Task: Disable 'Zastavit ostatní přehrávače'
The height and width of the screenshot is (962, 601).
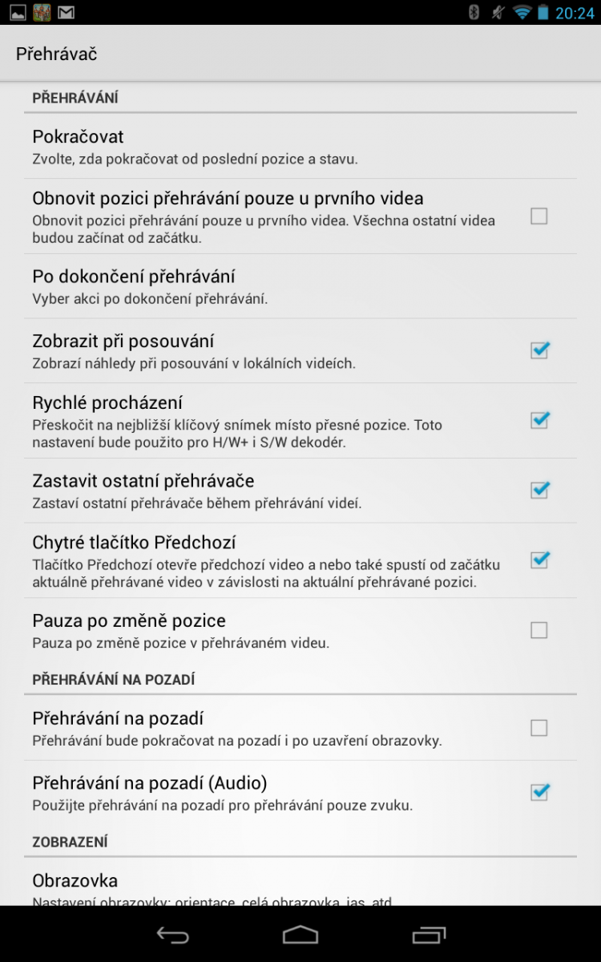Action: 541,490
